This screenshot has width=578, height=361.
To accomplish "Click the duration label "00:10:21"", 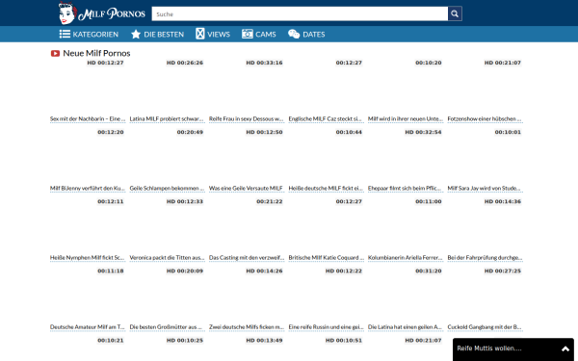I will pyautogui.click(x=111, y=341).
